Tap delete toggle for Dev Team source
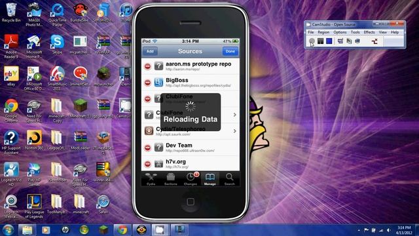The image size is (419, 236). (147, 147)
